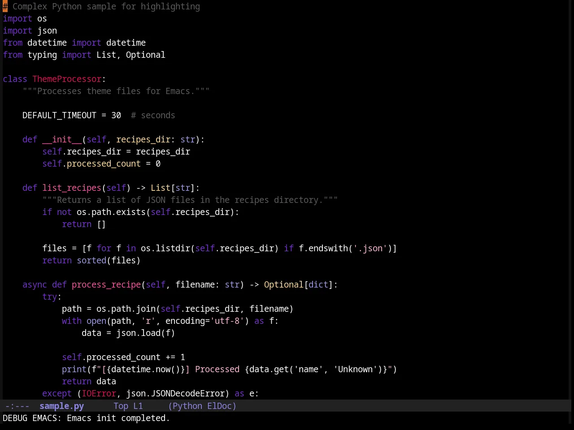This screenshot has width=574, height=430.
Task: Click the '+= 1' increment operator
Action: pyautogui.click(x=175, y=357)
